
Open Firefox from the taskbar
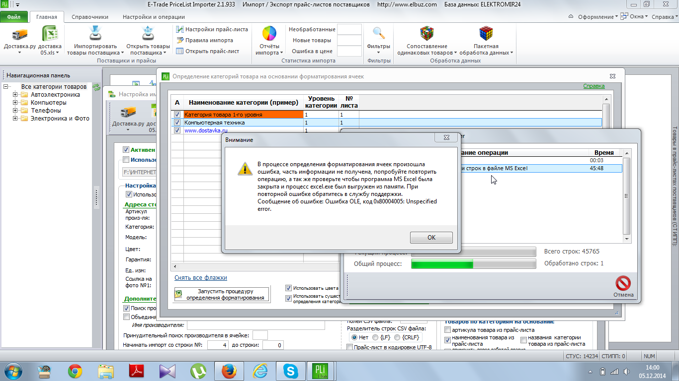tap(229, 371)
